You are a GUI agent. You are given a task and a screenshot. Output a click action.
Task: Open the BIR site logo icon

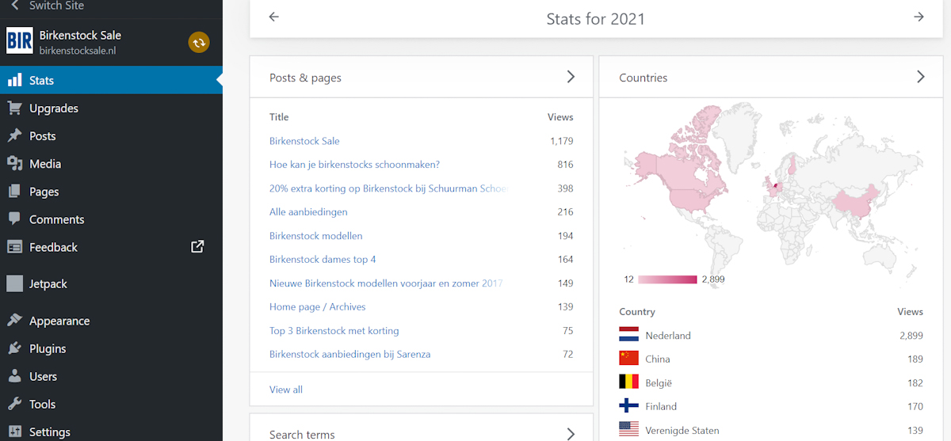click(20, 41)
